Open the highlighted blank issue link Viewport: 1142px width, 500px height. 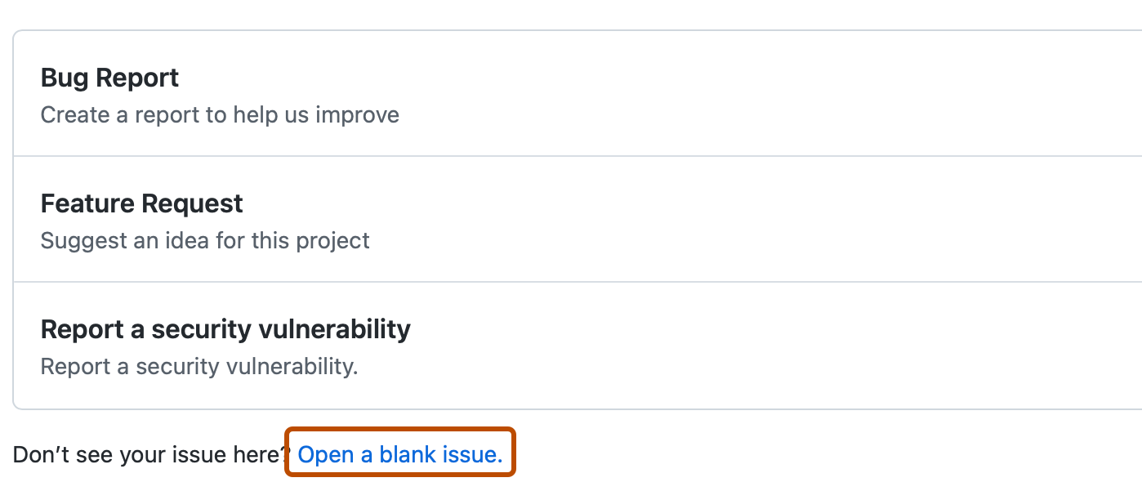(x=399, y=454)
